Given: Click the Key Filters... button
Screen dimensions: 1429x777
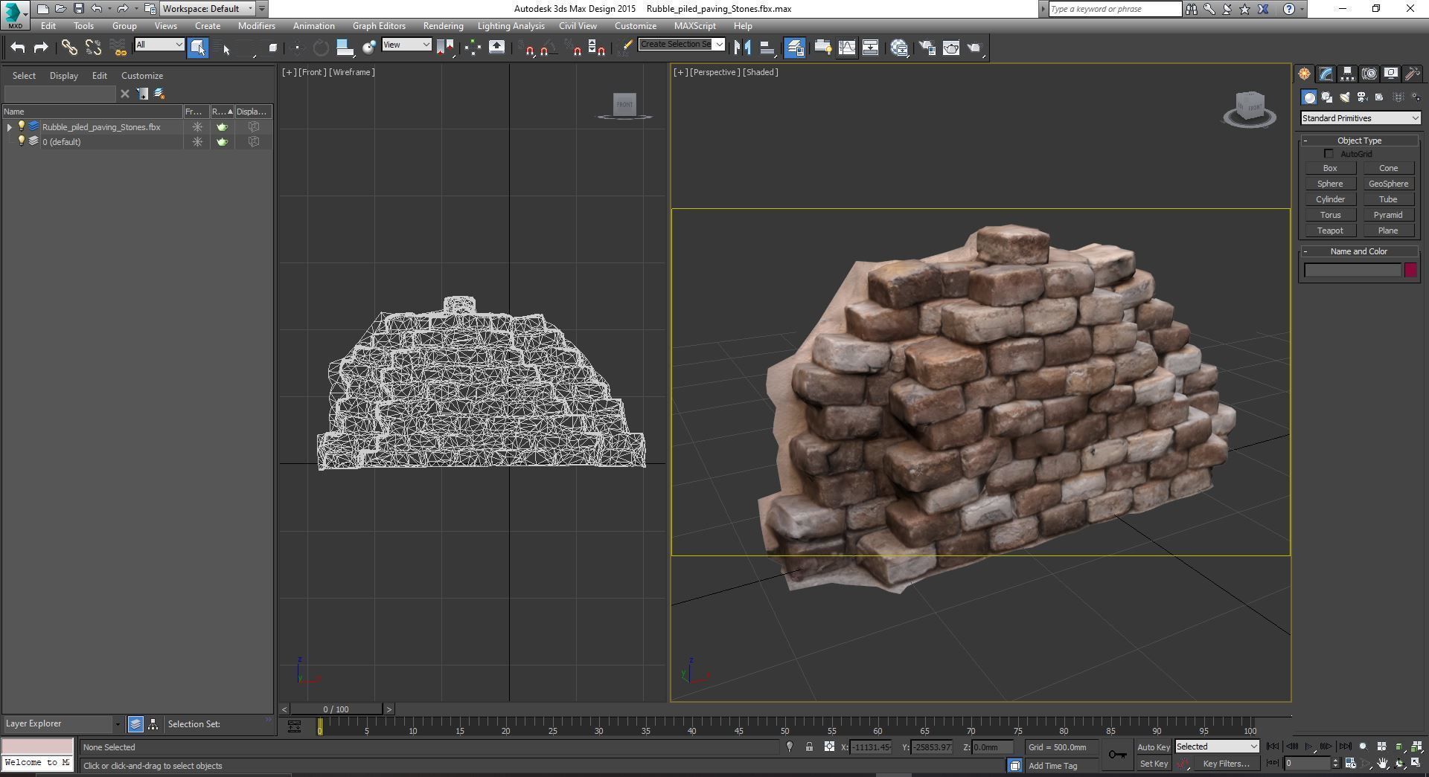Looking at the screenshot, I should (x=1226, y=764).
